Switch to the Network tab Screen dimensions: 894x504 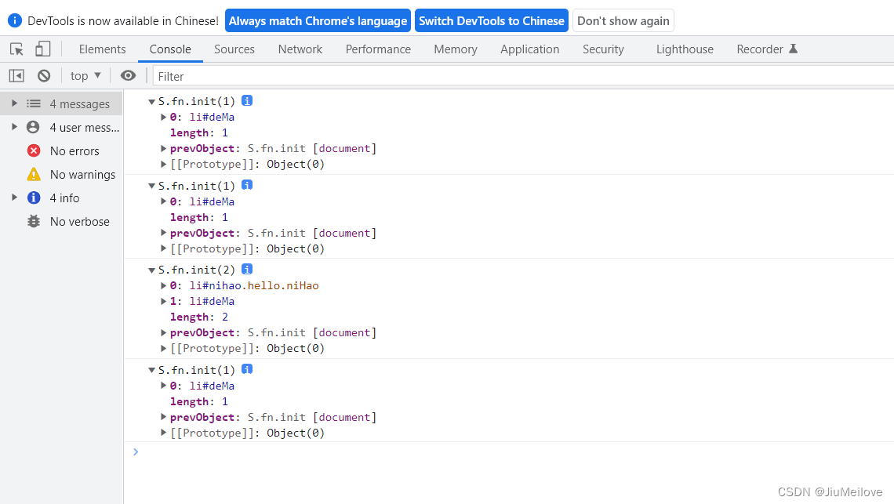300,49
